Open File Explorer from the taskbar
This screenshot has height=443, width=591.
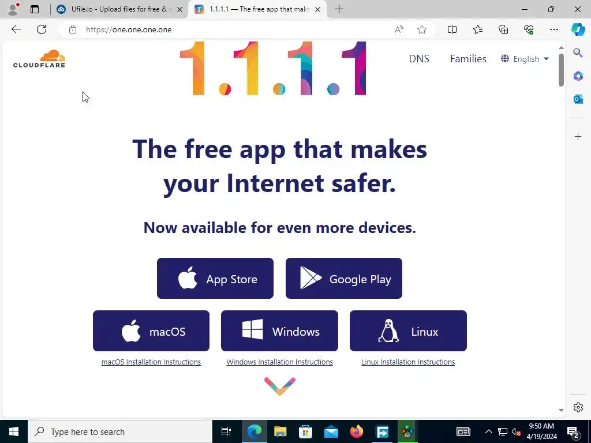coord(280,431)
